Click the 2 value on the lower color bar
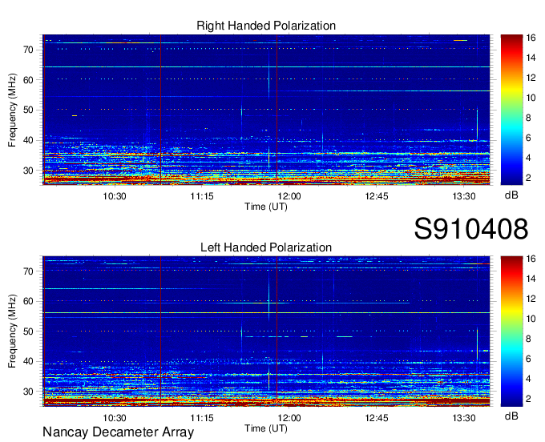Viewport: 545px width, 442px height. (x=528, y=399)
